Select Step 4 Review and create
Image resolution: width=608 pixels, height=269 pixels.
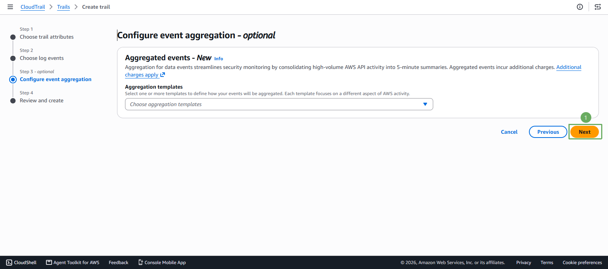41,100
